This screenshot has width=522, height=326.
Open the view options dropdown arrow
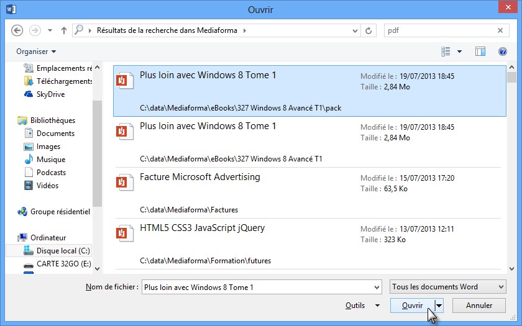(460, 52)
